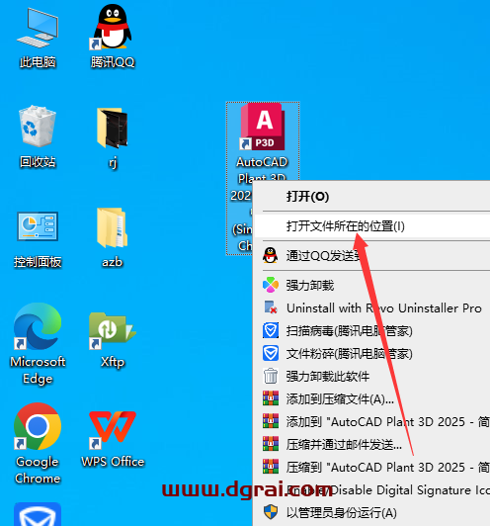Choose 以管理员身份运行(A) menu entry

(x=372, y=512)
